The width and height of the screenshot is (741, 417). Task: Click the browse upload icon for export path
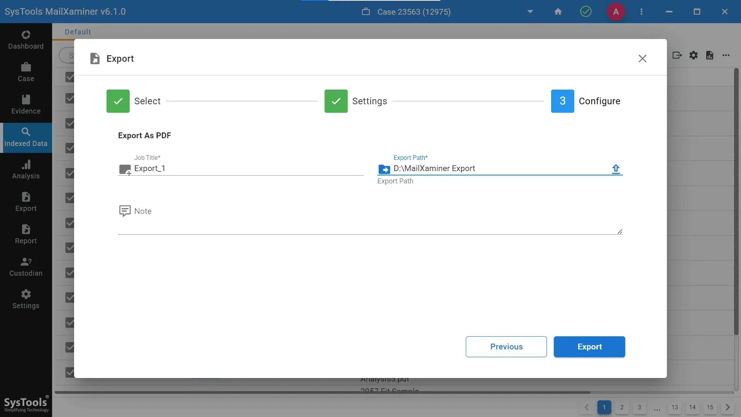click(616, 169)
